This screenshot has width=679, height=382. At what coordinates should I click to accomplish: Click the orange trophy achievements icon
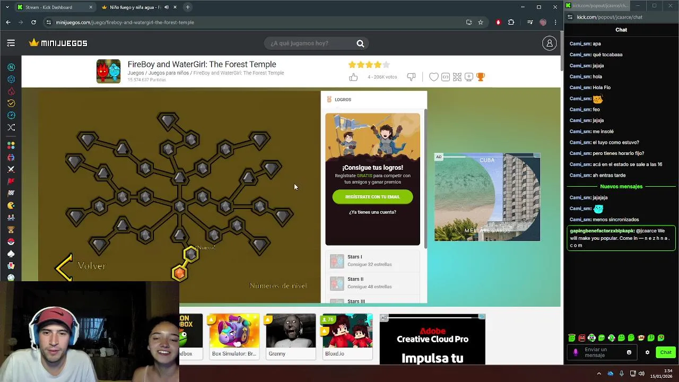tap(481, 77)
